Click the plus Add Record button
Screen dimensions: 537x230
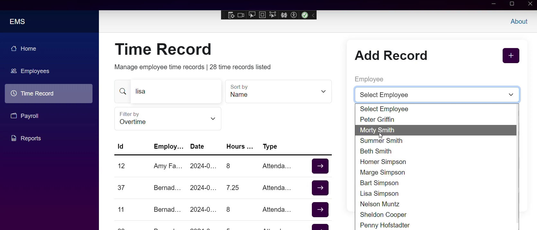[x=511, y=56]
